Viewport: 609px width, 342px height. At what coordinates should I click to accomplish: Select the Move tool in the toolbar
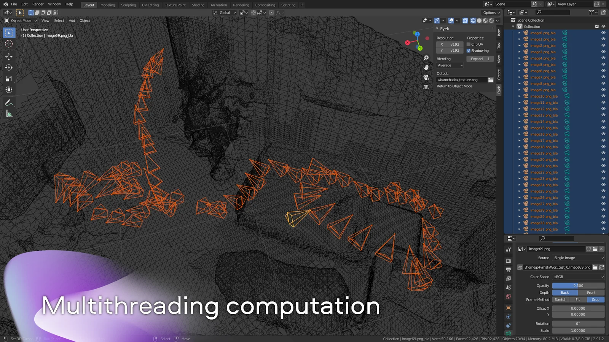pyautogui.click(x=9, y=56)
